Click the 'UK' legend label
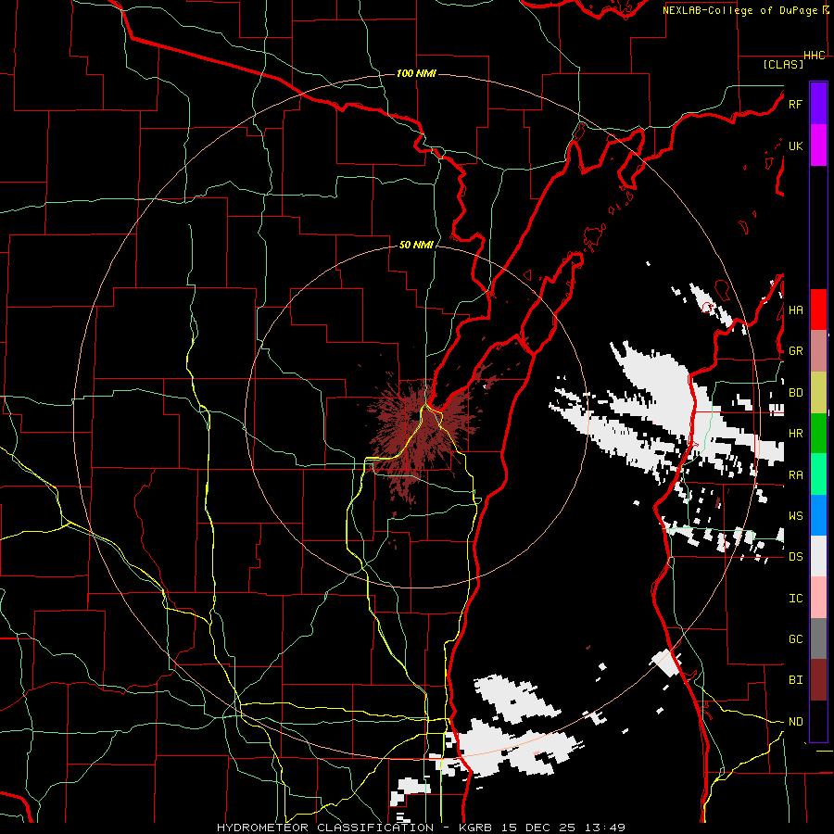 (x=796, y=145)
